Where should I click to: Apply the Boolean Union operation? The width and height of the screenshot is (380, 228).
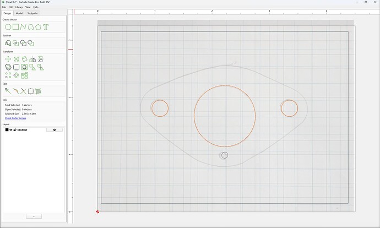[x=8, y=43]
